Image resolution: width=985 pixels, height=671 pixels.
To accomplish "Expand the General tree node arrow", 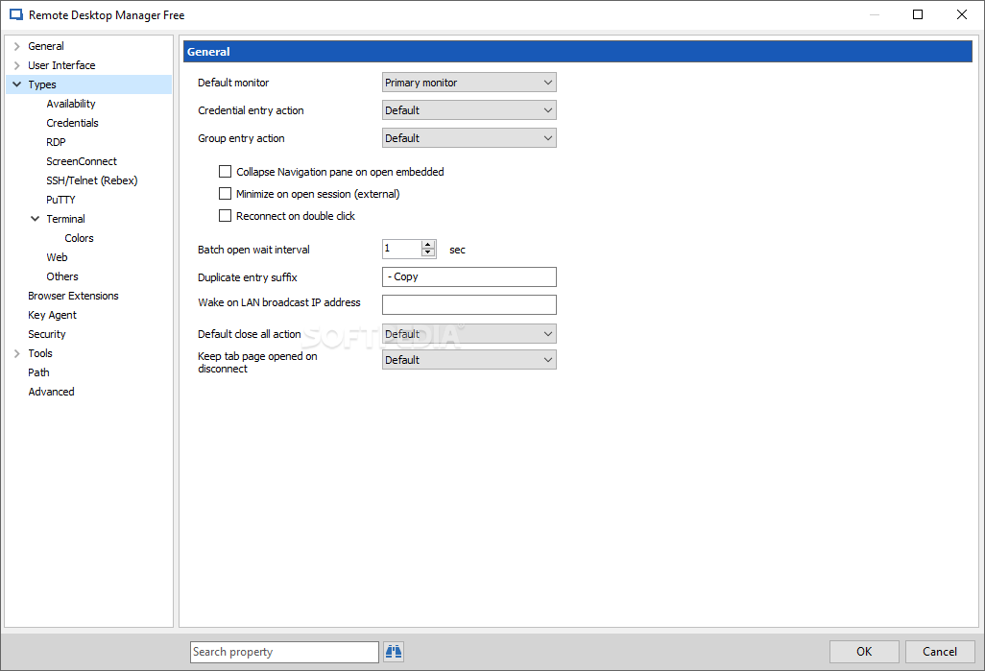I will coord(17,46).
